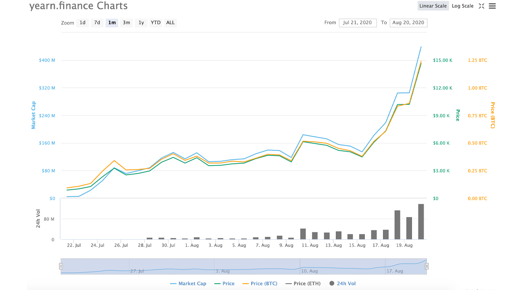516x290 pixels.
Task: Click the 9. Aug x-axis label
Action: tap(287, 245)
